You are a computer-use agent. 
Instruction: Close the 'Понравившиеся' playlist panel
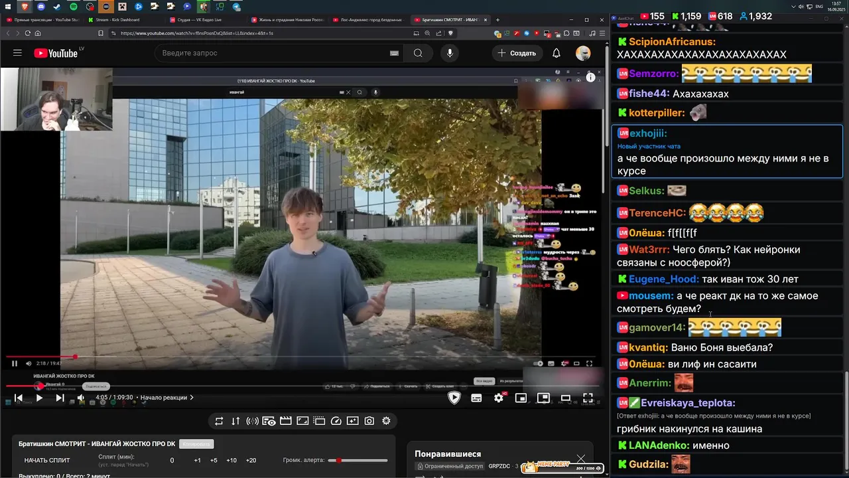(x=581, y=458)
